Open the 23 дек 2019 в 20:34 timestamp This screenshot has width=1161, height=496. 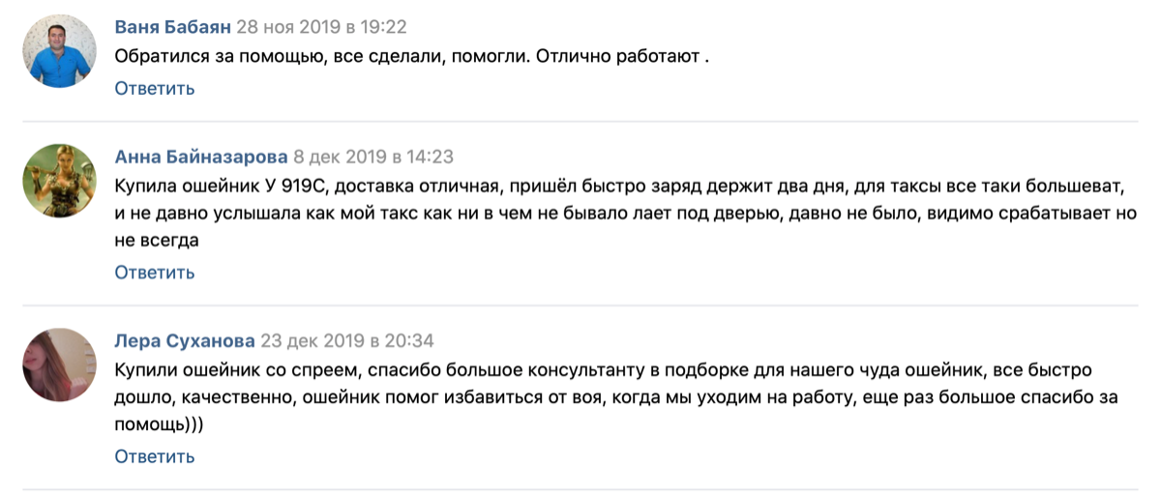[347, 340]
